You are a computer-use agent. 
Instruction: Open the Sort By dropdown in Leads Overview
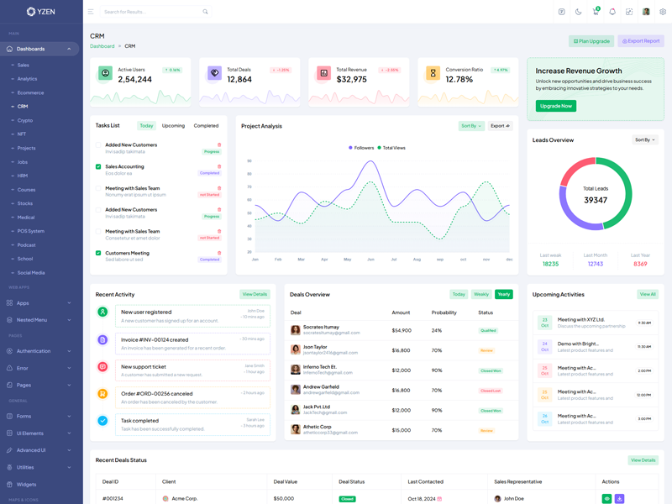(x=644, y=140)
